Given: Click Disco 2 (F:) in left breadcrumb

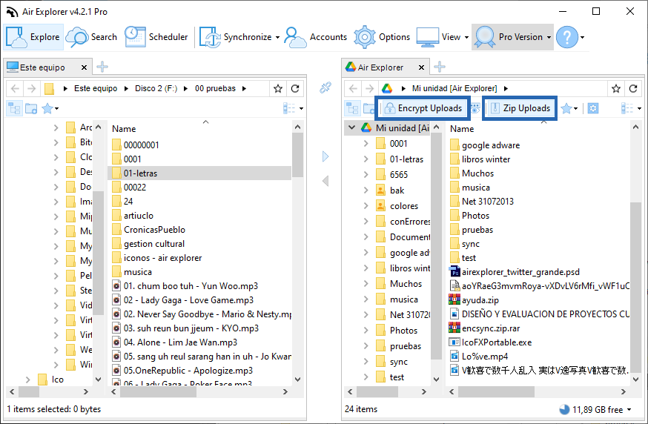Looking at the screenshot, I should click(156, 88).
